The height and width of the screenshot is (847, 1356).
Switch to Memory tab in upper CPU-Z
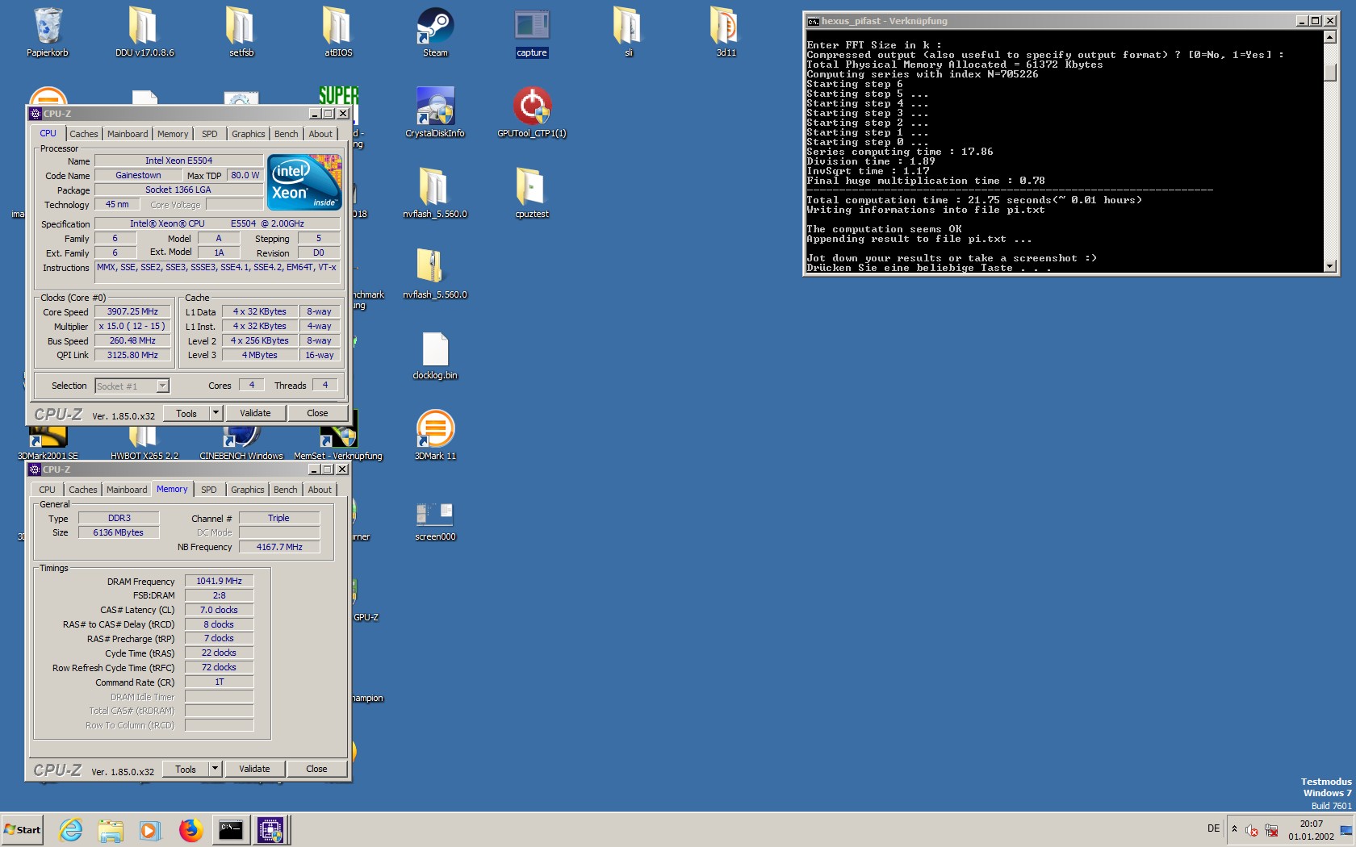[x=173, y=134]
